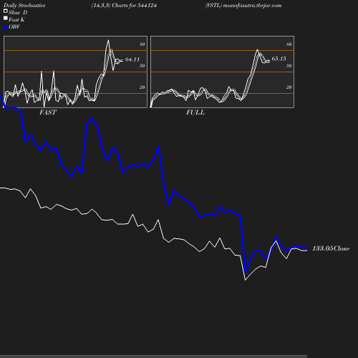Click the FAST chart label
The height and width of the screenshot is (358, 358).
point(48,112)
